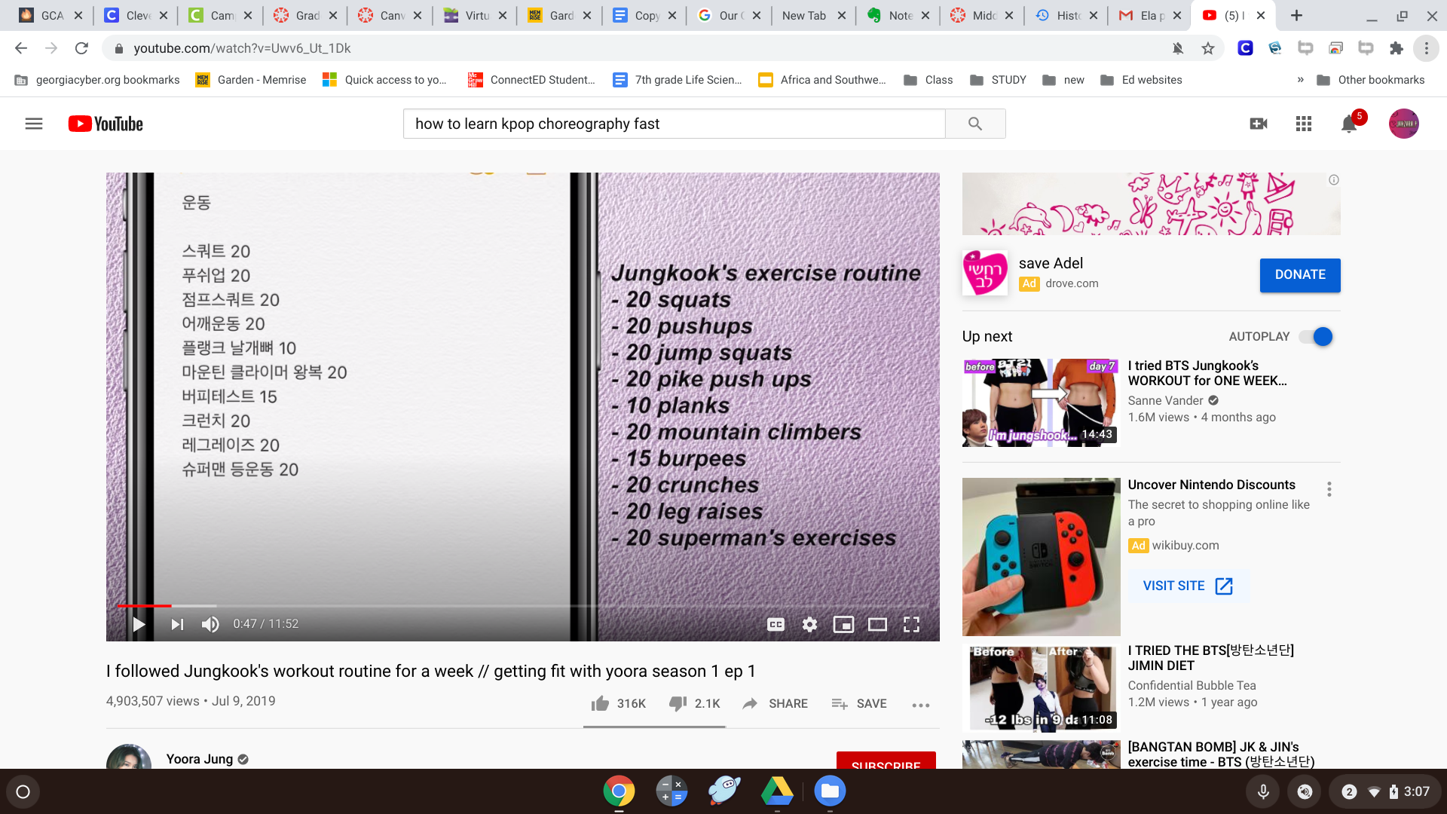Open calculator app from the shelf

pos(671,791)
